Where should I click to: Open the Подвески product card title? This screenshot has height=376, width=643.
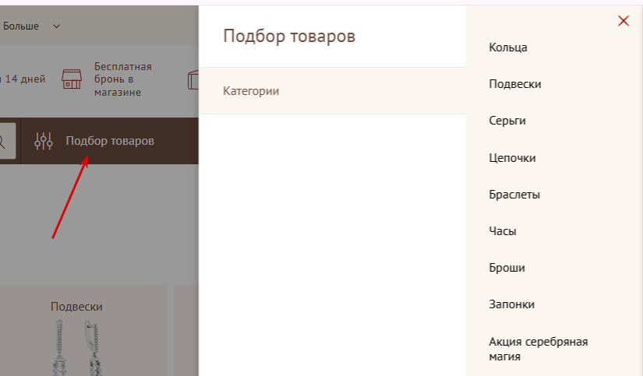click(76, 307)
